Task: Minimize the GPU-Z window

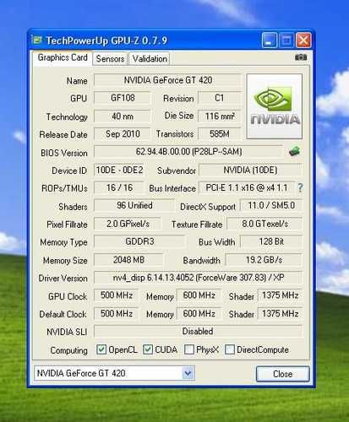Action: click(269, 41)
